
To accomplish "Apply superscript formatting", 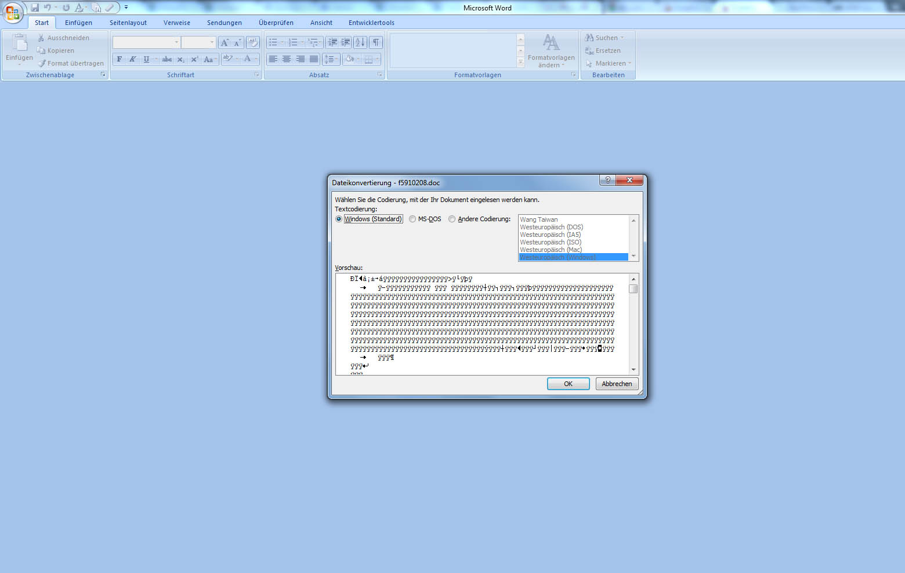I will [x=194, y=59].
